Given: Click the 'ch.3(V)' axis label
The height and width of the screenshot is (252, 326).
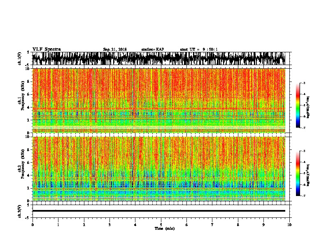Looking at the screenshot, I should [x=20, y=211].
